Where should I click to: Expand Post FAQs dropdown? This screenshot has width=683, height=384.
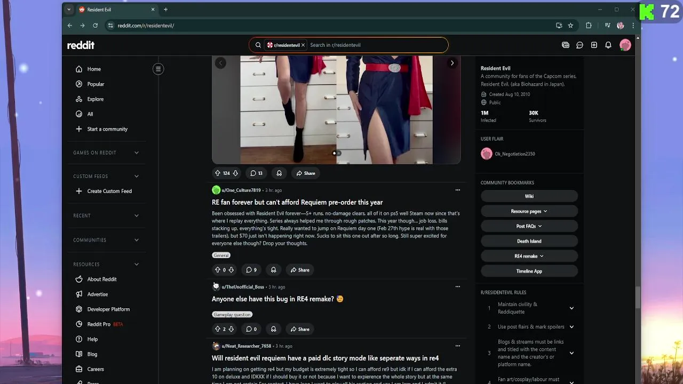(529, 226)
